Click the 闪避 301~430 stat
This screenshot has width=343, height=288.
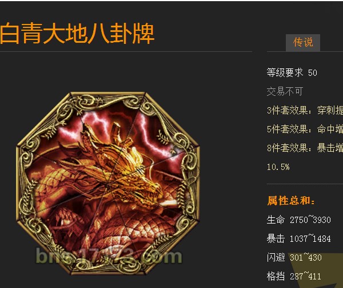tap(294, 257)
